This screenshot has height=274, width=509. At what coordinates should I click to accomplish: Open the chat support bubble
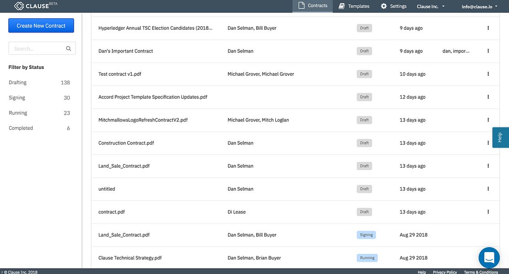click(489, 258)
